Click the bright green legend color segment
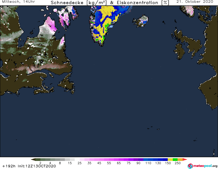This screenshot has height=169, width=218. [x=175, y=159]
